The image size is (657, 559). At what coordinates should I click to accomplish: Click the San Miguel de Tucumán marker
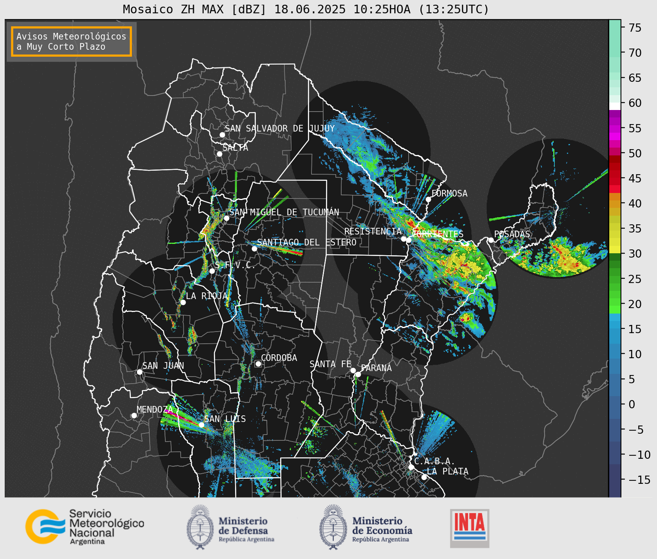pos(226,218)
